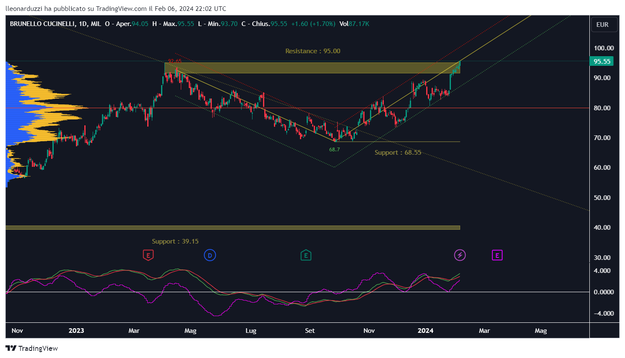Click the 100.00 price axis label
The width and height of the screenshot is (625, 358).
[604, 48]
